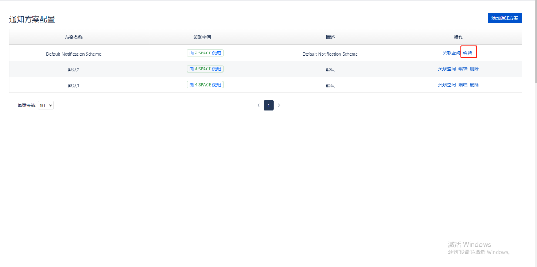Viewport: 537px width, 267px height.
Task: Click the 描述 column header
Action: pos(330,37)
